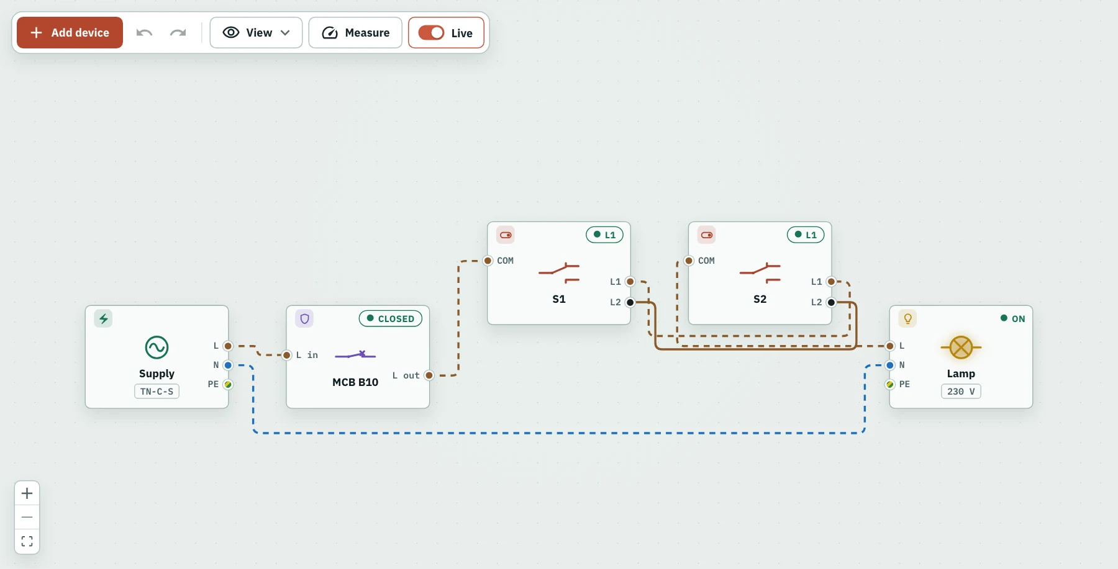
Task: Undo the last action
Action: point(144,33)
